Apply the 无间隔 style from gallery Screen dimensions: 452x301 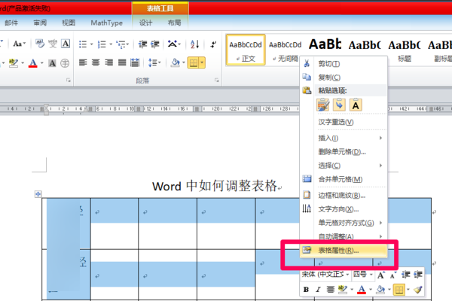285,50
